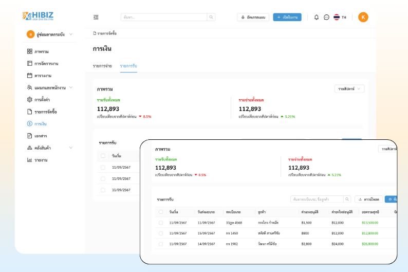Switch to the รายการจ่าย tab
The height and width of the screenshot is (272, 408).
pyautogui.click(x=103, y=66)
